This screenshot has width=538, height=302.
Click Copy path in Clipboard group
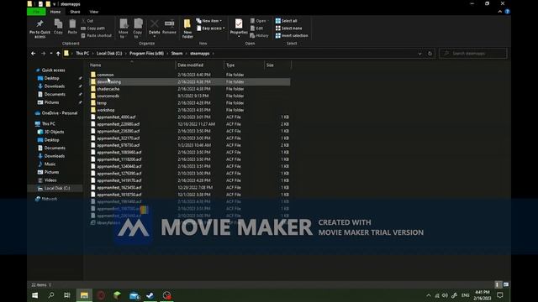pos(93,28)
